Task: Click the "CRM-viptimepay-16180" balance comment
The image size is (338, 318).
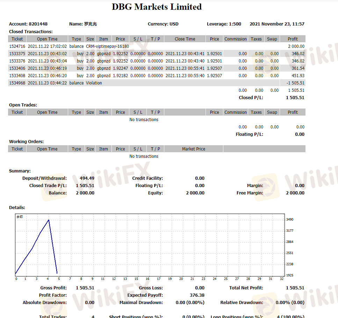Action: [x=107, y=46]
